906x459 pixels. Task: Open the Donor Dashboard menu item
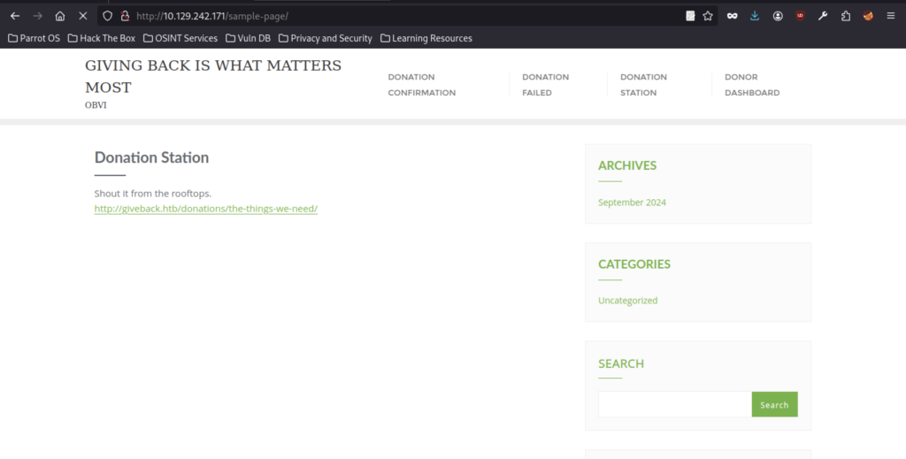pos(751,85)
